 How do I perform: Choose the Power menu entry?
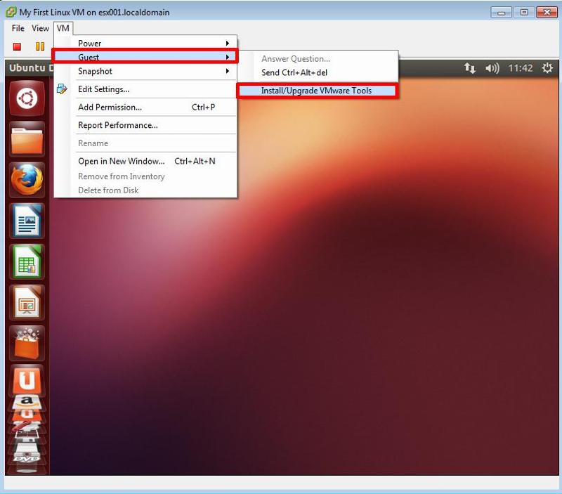point(145,43)
